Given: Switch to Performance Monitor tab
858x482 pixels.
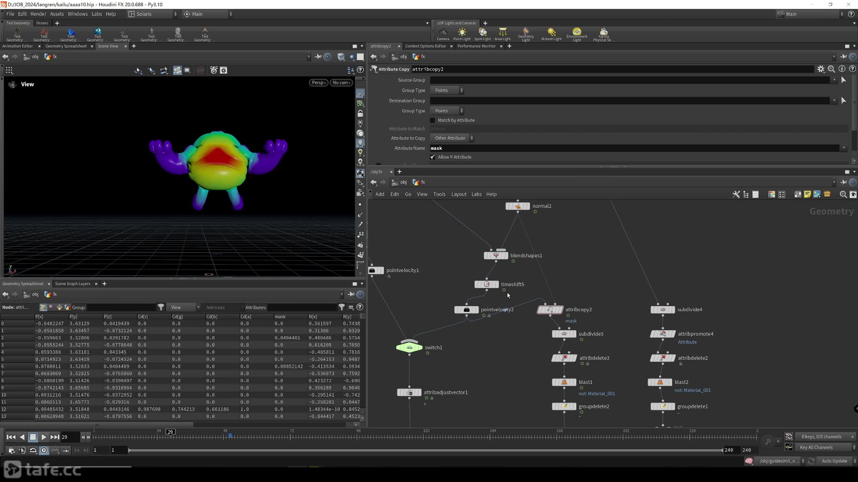Looking at the screenshot, I should tap(476, 46).
